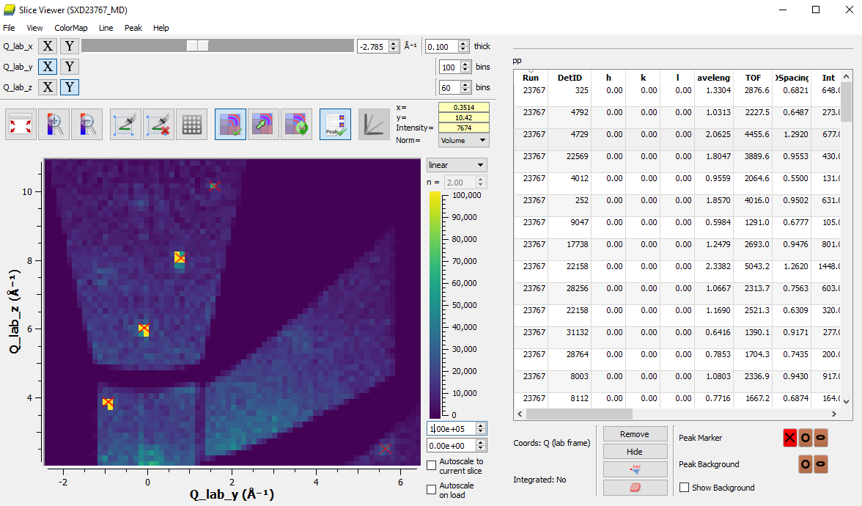This screenshot has width=862, height=506.
Task: Toggle the Peaks overlay viewer button
Action: pos(335,123)
